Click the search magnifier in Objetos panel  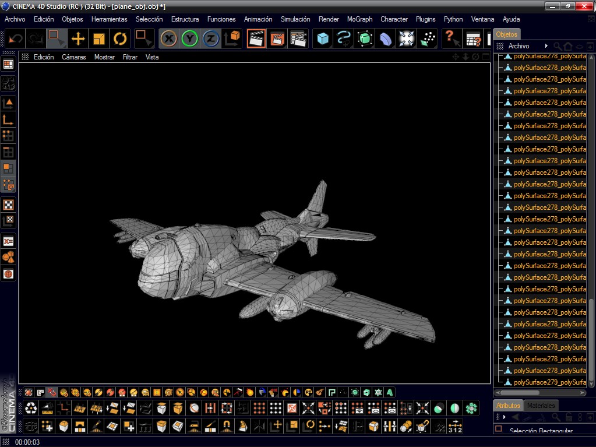tap(558, 47)
